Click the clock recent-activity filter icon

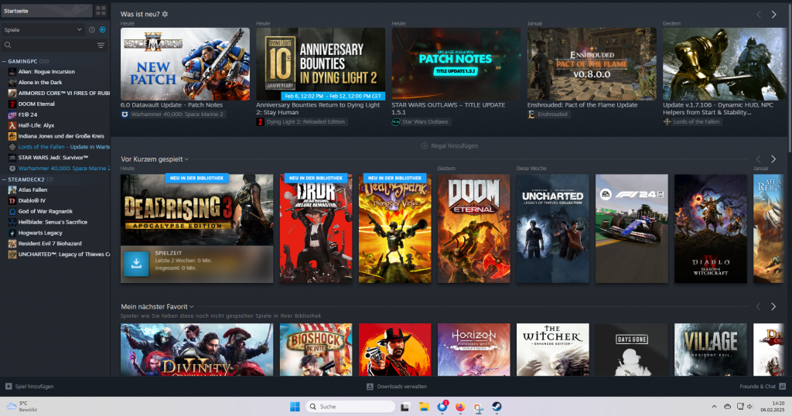[x=91, y=29]
